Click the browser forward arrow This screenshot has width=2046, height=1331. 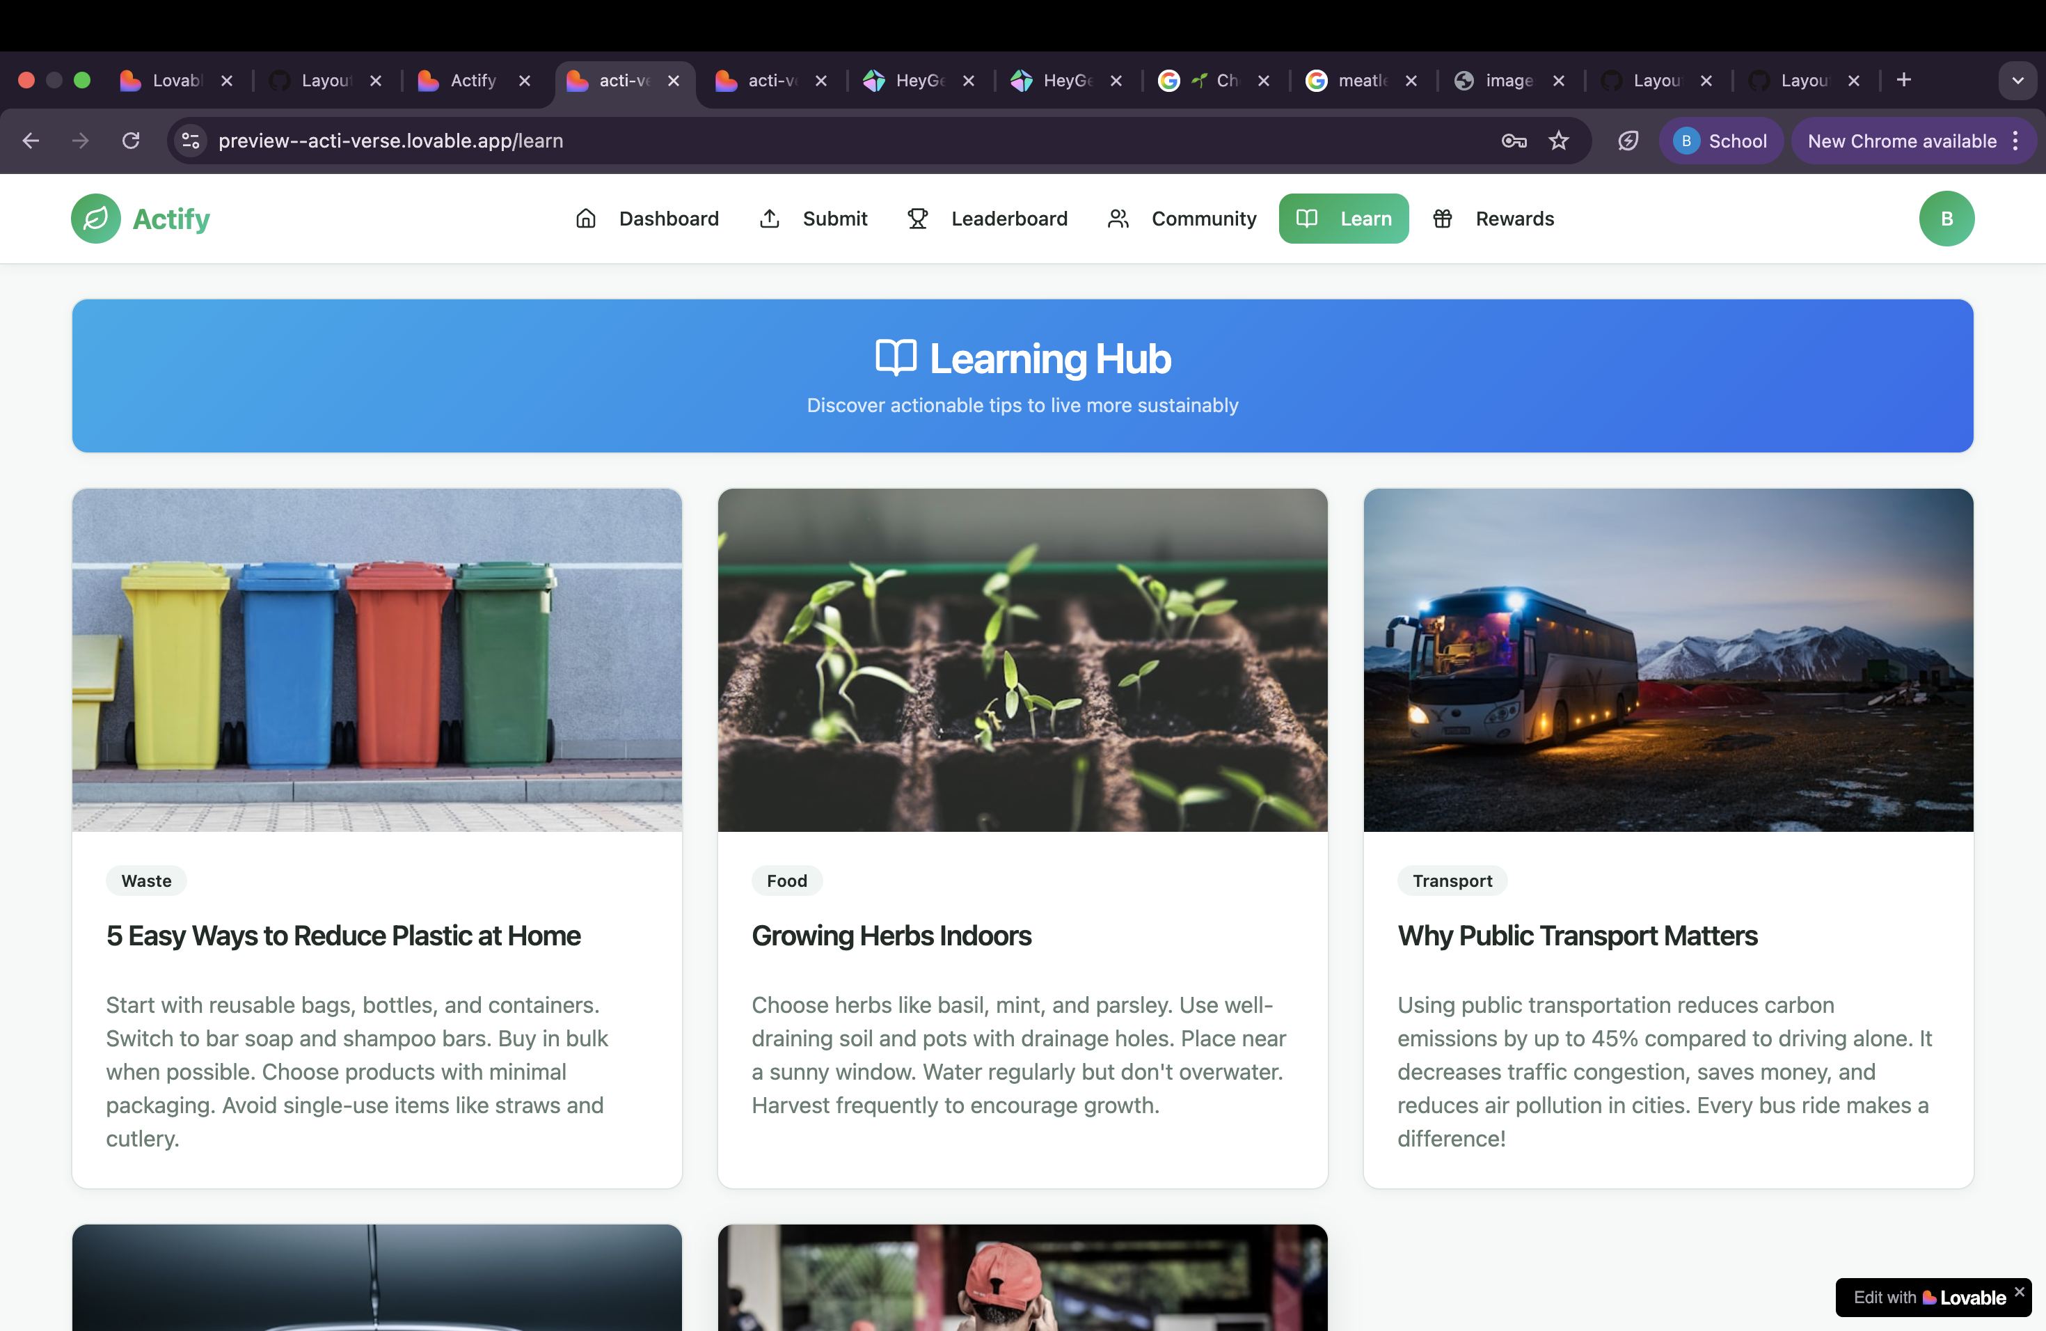click(x=80, y=140)
